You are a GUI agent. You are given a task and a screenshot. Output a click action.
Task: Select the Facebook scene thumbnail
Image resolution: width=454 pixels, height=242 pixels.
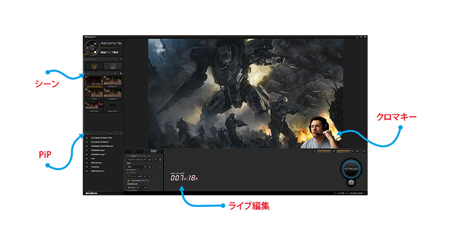point(113,94)
